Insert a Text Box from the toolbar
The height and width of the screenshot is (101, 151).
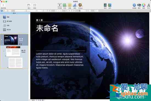coord(60,6)
